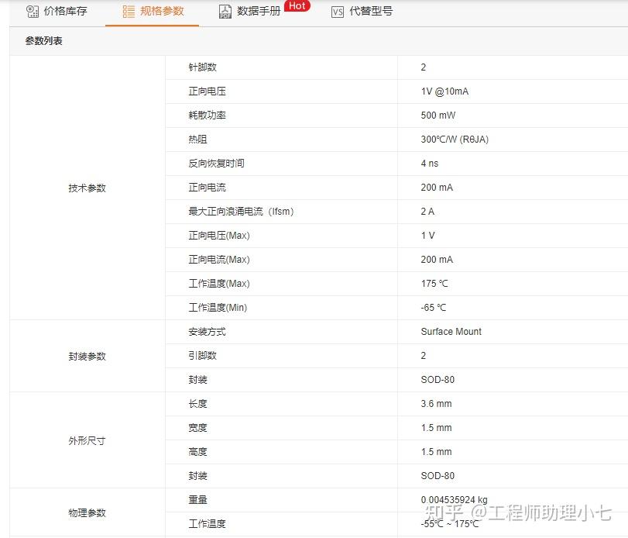Click the VS icon beside 代替型号
The image size is (628, 538).
coord(336,12)
